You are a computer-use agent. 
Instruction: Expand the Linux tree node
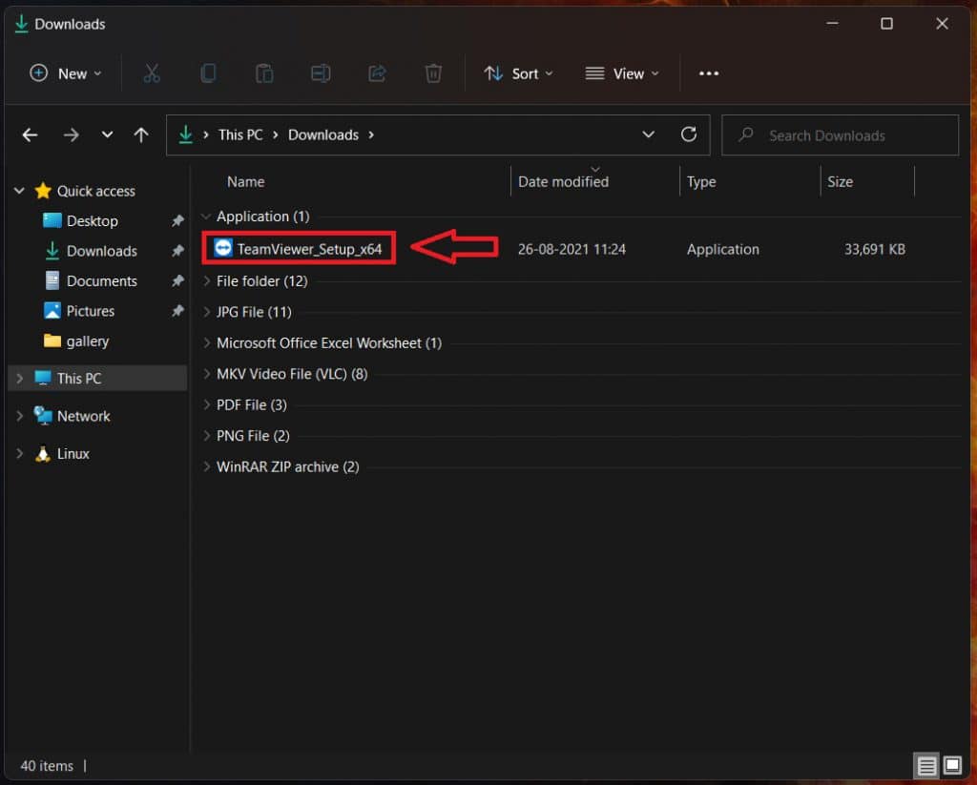(19, 454)
